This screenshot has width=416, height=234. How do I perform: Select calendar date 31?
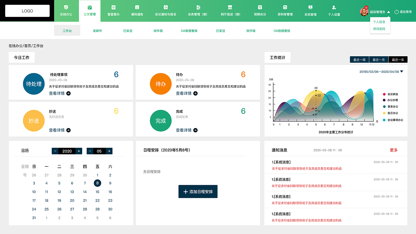tap(34, 218)
